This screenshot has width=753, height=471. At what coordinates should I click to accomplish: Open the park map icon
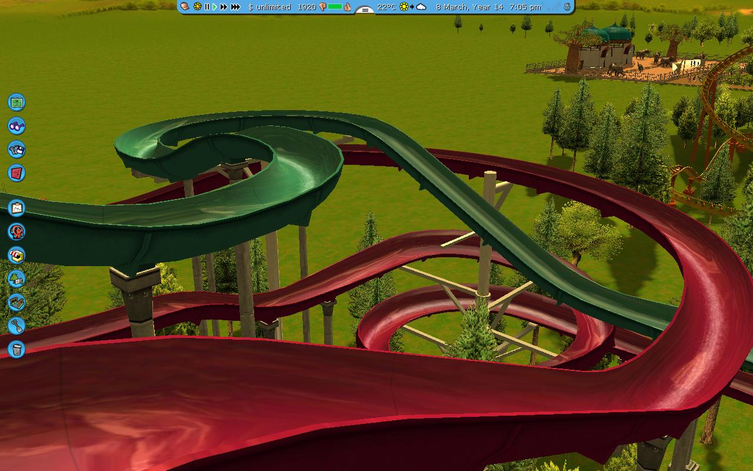[x=16, y=102]
